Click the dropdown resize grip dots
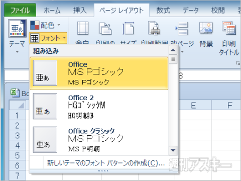 tap(103, 170)
